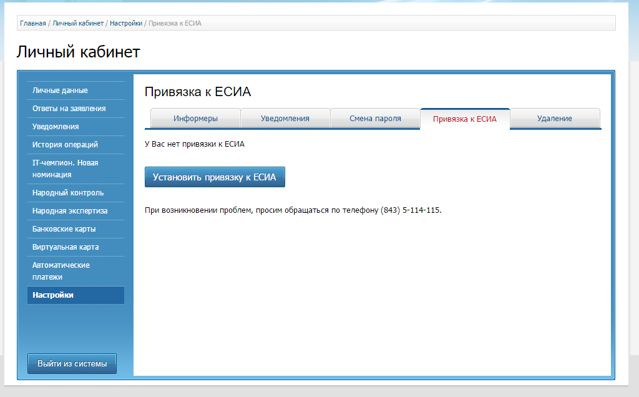This screenshot has width=639, height=397.
Task: Open Виртуальная карта sidebar item
Action: coord(66,247)
